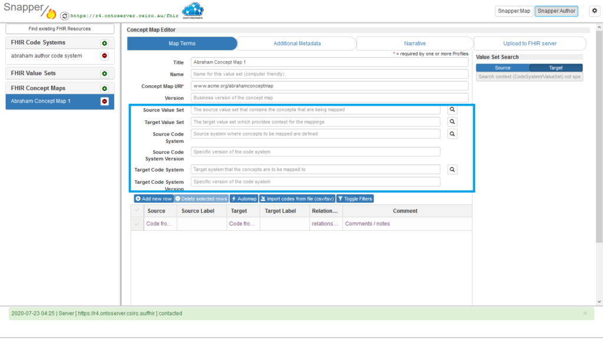Search for Target Code System
Screen dimensions: 603x346
click(452, 170)
